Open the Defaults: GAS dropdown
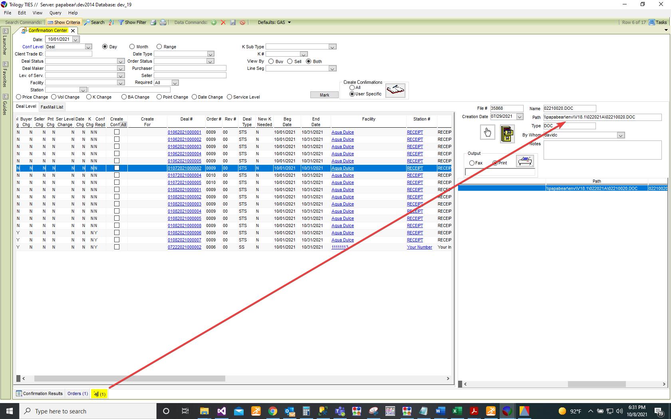This screenshot has width=671, height=419. 274,22
